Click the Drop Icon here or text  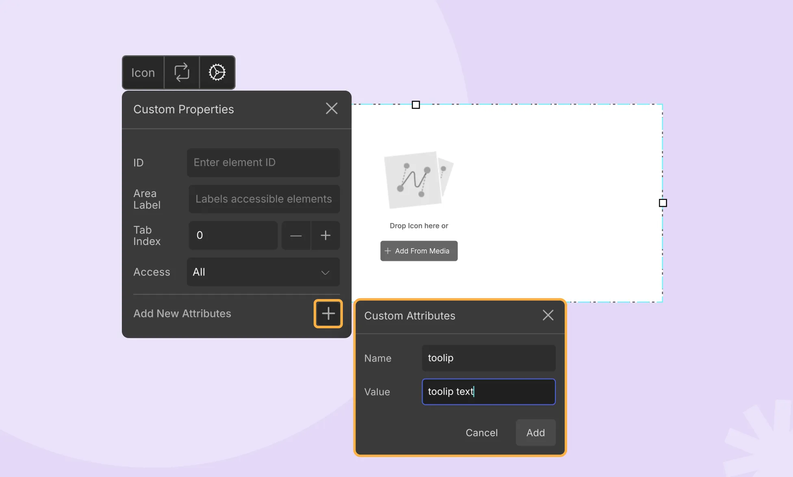pyautogui.click(x=419, y=225)
